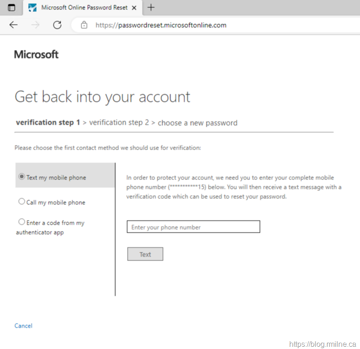
Task: Close the Microsoft Online Password Reset tab
Action: [135, 8]
